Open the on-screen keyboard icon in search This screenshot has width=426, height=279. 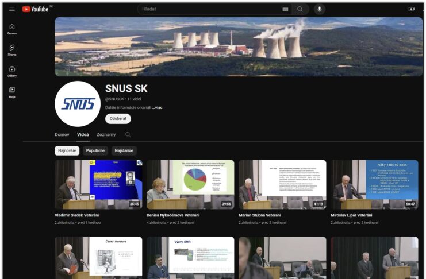(x=285, y=9)
